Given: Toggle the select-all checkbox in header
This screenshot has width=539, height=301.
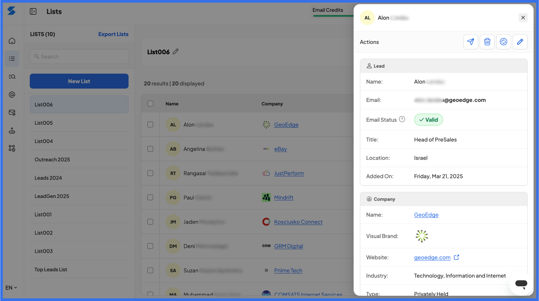Looking at the screenshot, I should [x=150, y=104].
